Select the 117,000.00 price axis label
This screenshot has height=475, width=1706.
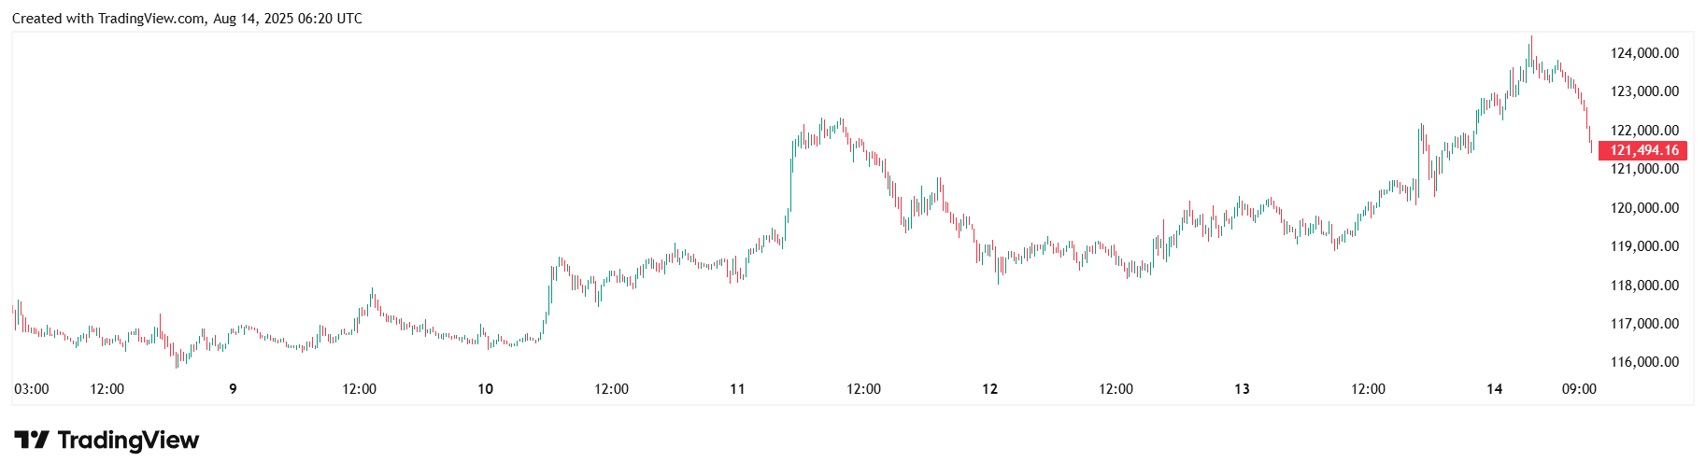click(x=1644, y=324)
